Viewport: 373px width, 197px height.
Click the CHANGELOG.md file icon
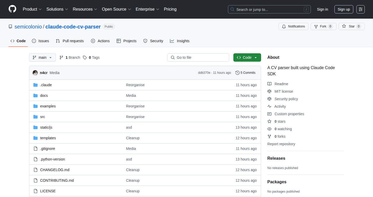click(35, 170)
